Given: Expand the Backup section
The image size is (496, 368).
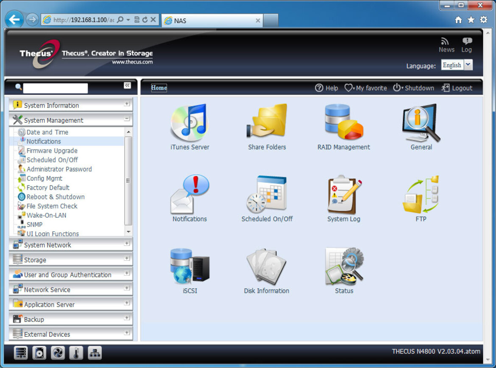Looking at the screenshot, I should point(127,318).
